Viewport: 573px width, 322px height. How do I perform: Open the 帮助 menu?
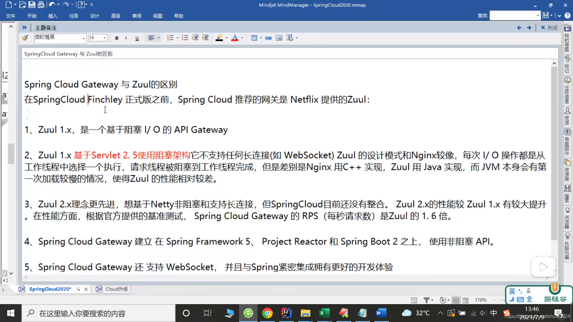(179, 16)
